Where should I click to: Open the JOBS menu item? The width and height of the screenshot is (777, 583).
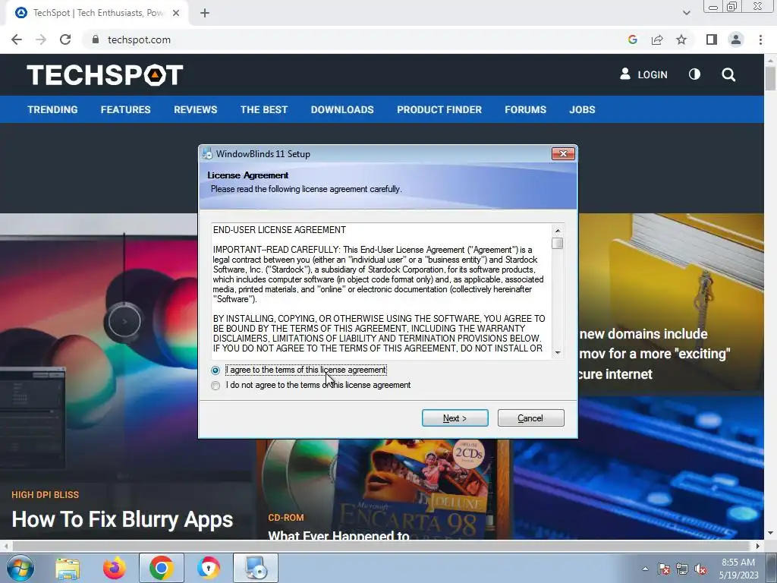point(582,109)
